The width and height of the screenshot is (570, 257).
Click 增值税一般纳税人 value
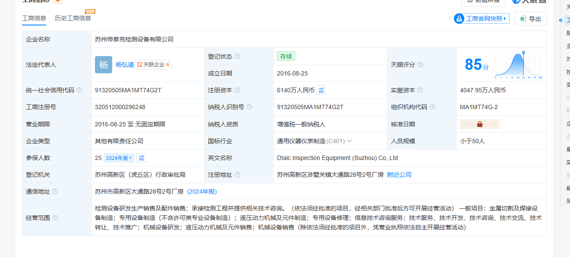click(x=301, y=124)
